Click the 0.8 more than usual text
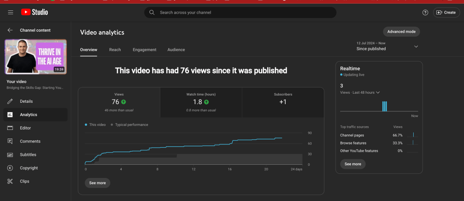Viewport: 464px width, 201px height. (x=201, y=110)
